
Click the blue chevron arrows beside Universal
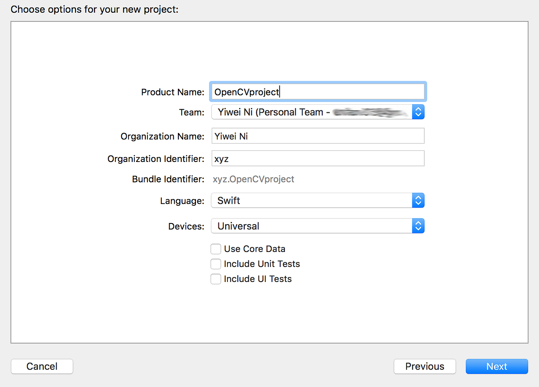(x=418, y=226)
